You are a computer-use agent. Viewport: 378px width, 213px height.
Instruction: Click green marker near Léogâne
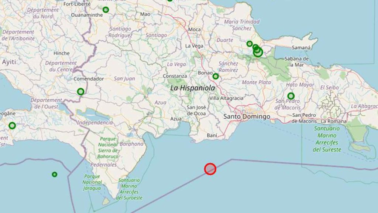[x=12, y=126]
